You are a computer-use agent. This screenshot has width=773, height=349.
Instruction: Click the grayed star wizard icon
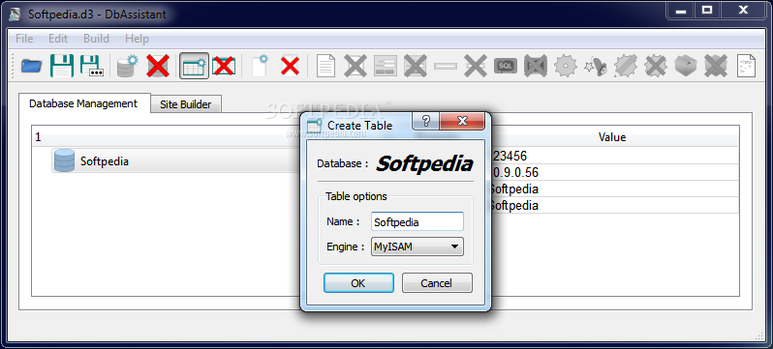coord(596,66)
